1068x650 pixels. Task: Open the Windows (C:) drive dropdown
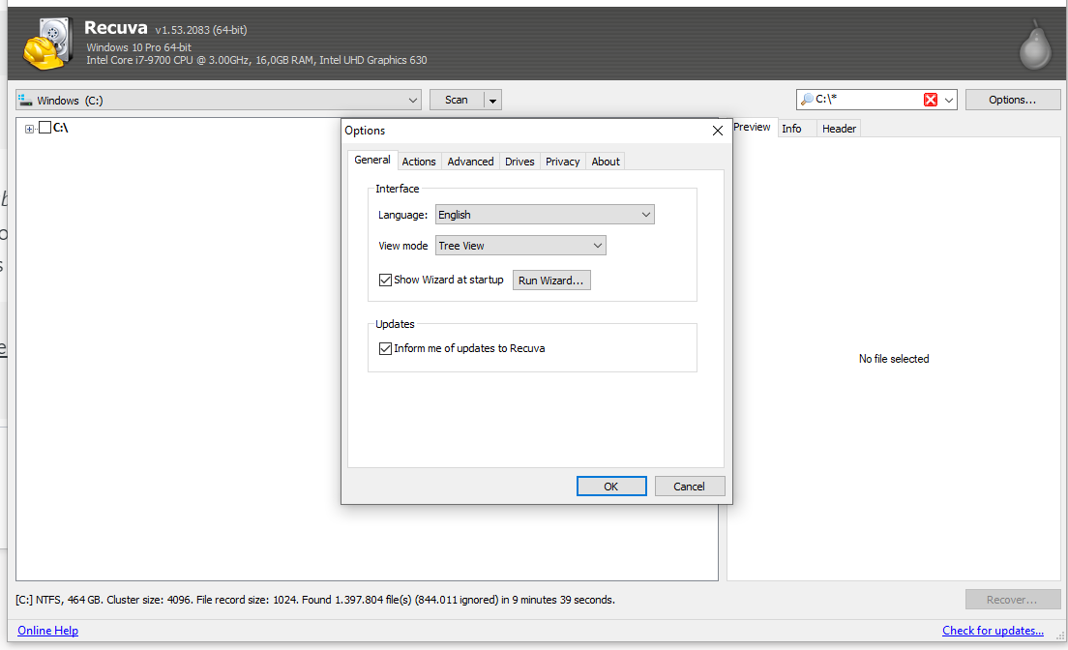[219, 101]
